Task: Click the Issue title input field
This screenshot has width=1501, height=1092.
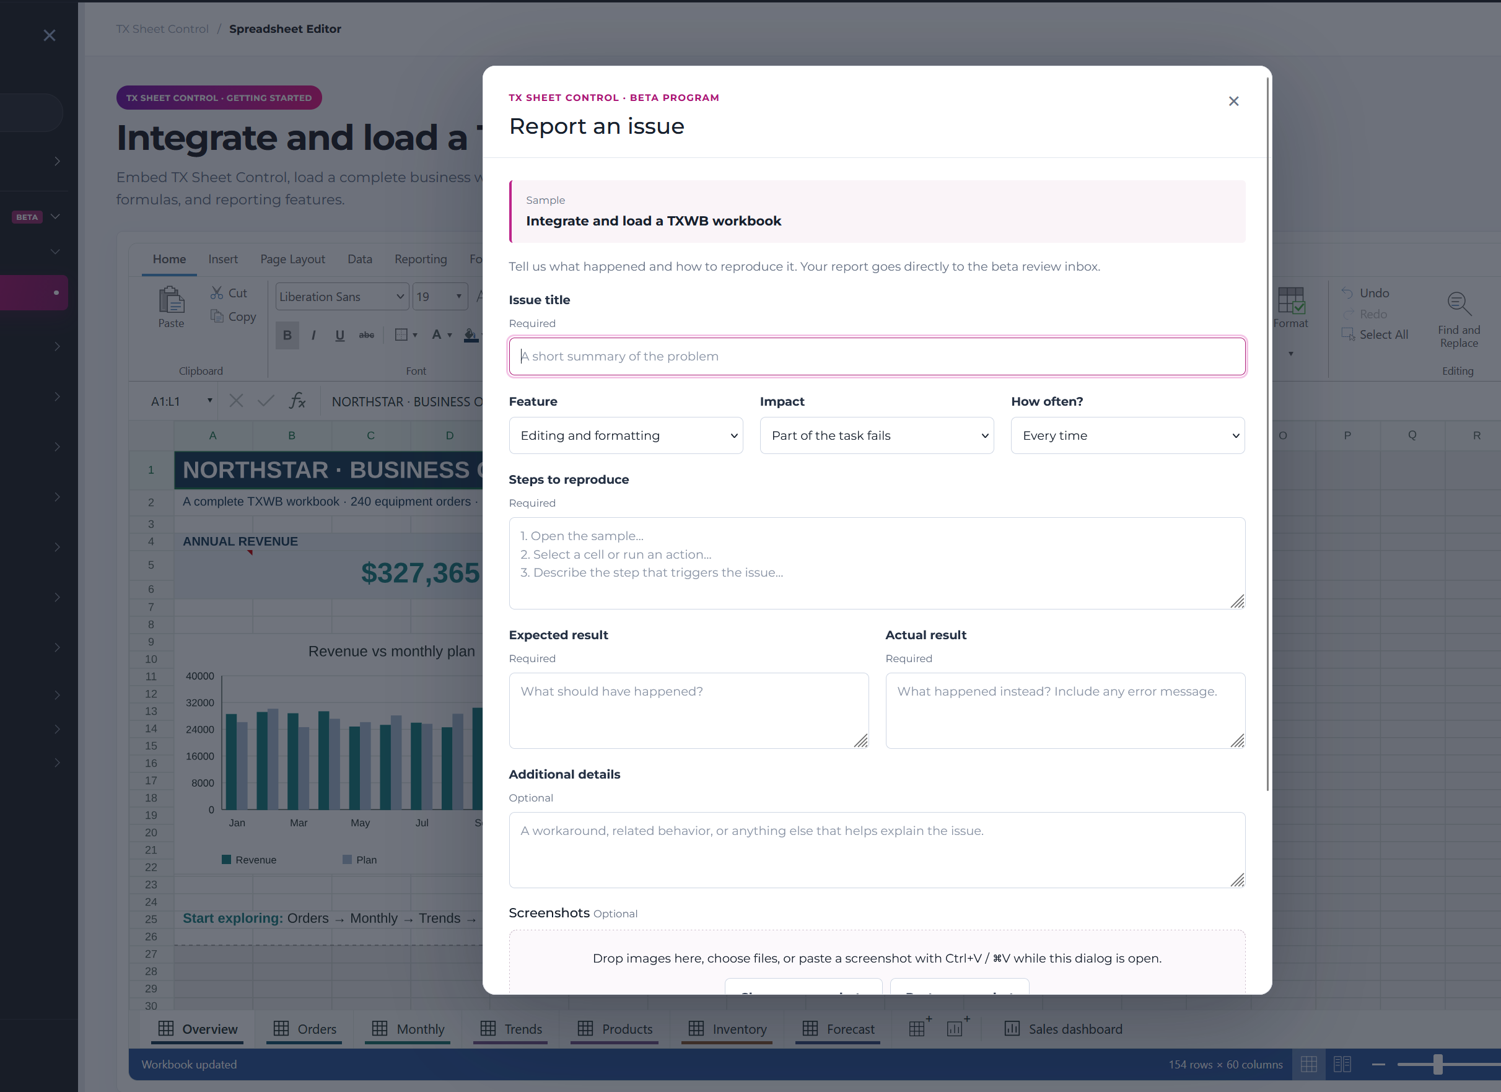Action: pyautogui.click(x=876, y=357)
